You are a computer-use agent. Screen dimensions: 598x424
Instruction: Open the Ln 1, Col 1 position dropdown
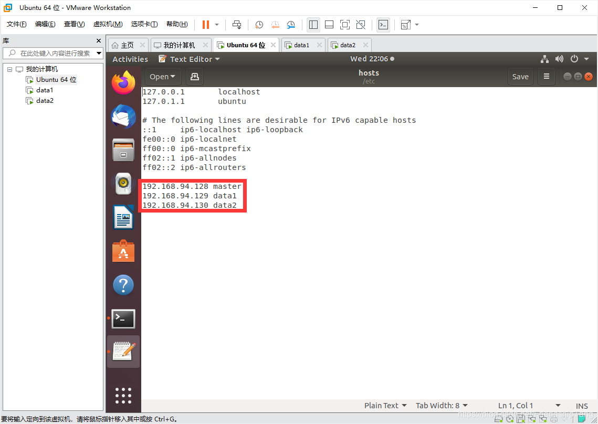pos(529,406)
